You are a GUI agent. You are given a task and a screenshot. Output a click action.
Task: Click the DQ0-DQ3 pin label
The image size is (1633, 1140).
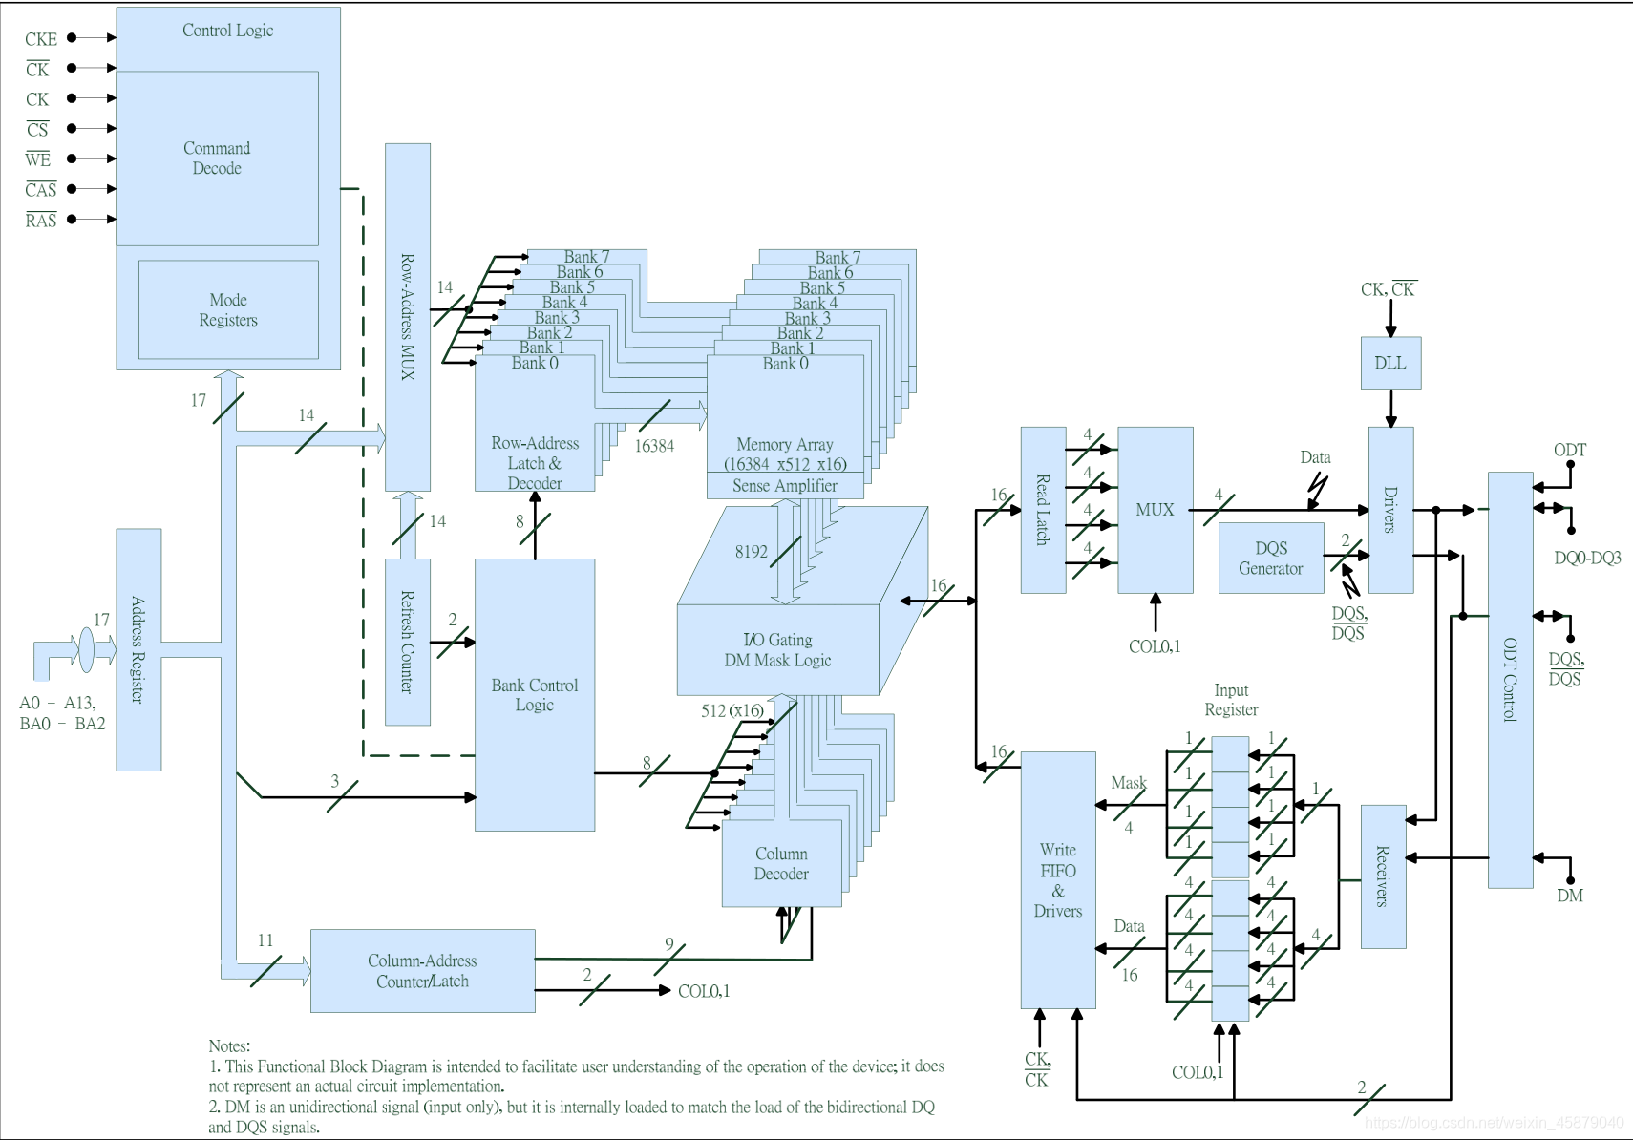1588,558
